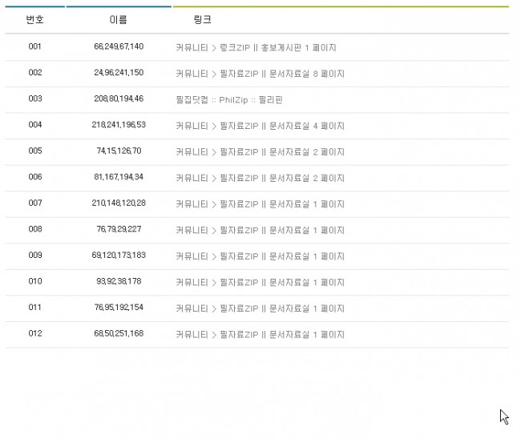
Task: Click row number 007
Action: tap(35, 203)
